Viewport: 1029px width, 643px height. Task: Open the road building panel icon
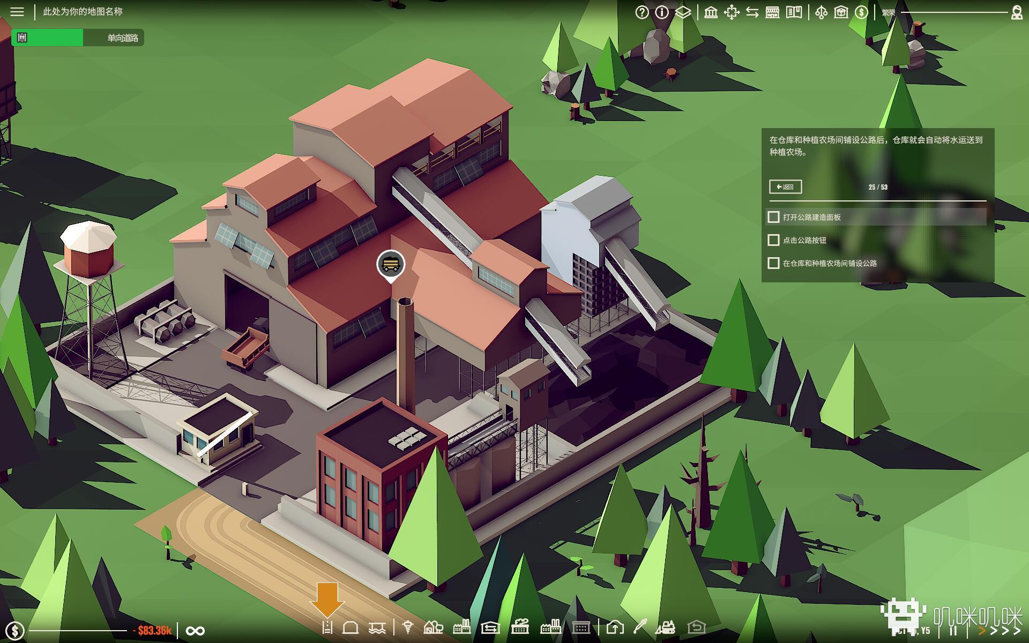[327, 627]
